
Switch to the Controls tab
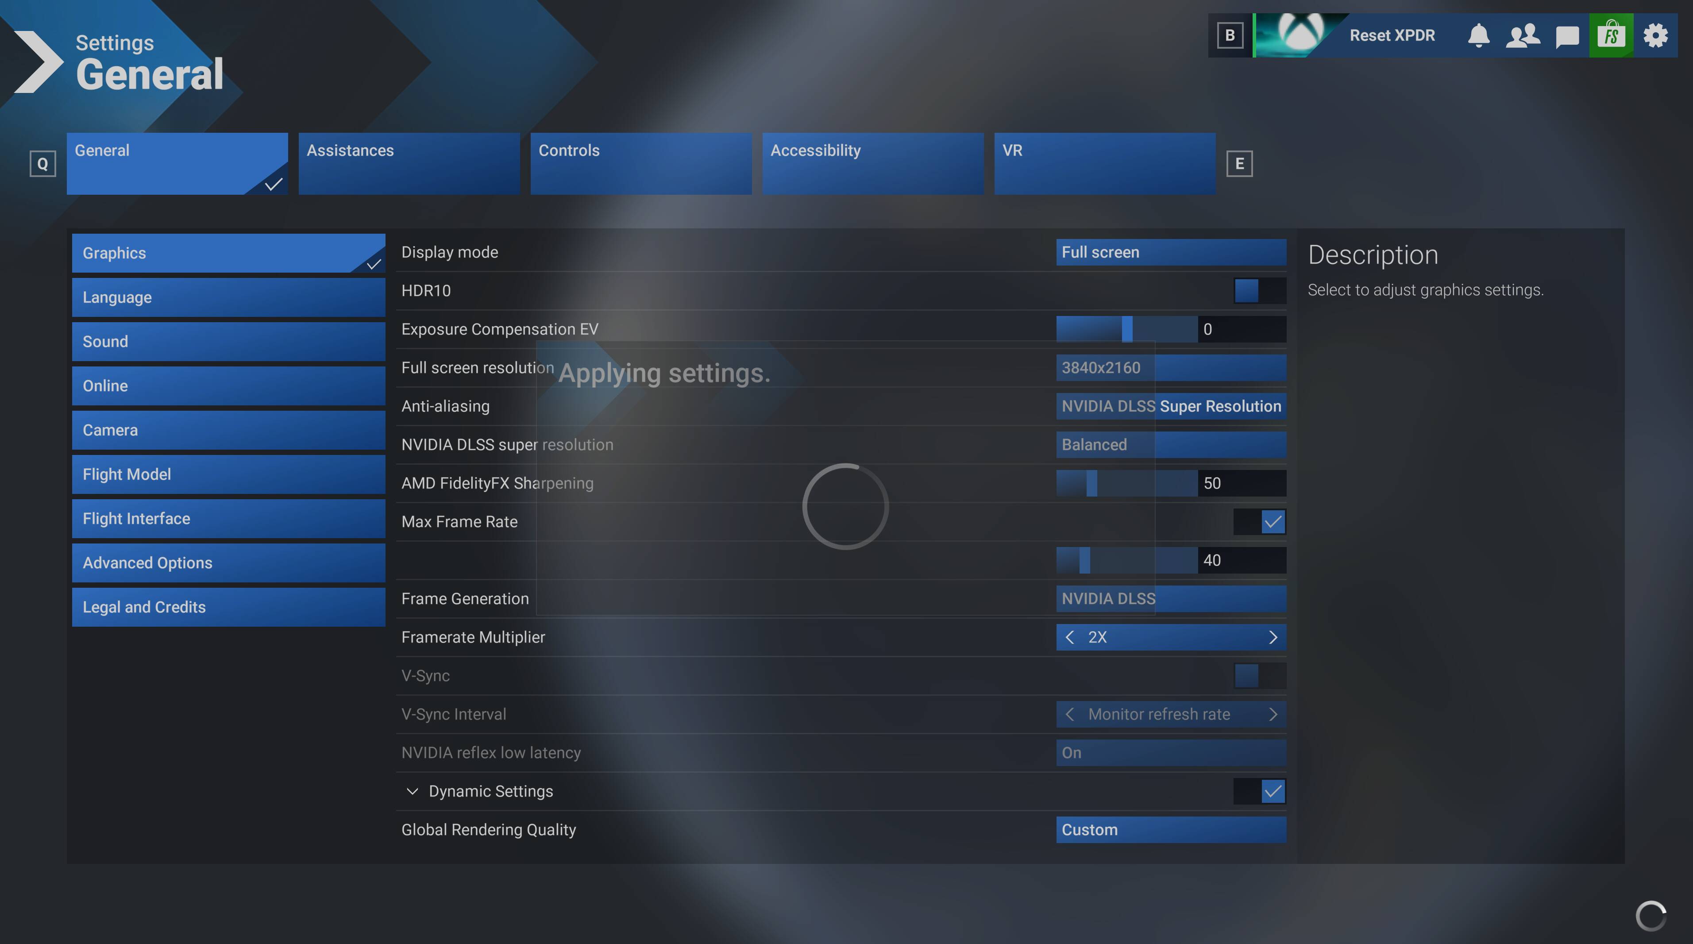[x=641, y=164]
